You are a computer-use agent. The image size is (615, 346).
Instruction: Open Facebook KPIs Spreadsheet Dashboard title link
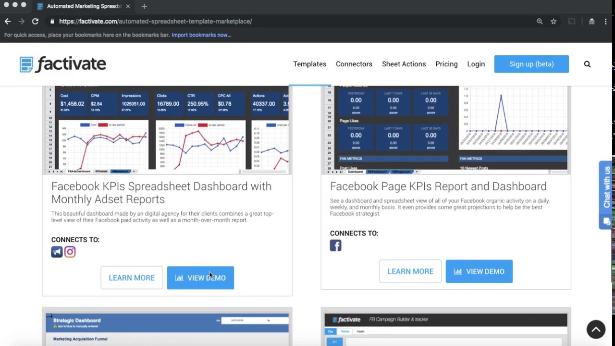coord(161,193)
